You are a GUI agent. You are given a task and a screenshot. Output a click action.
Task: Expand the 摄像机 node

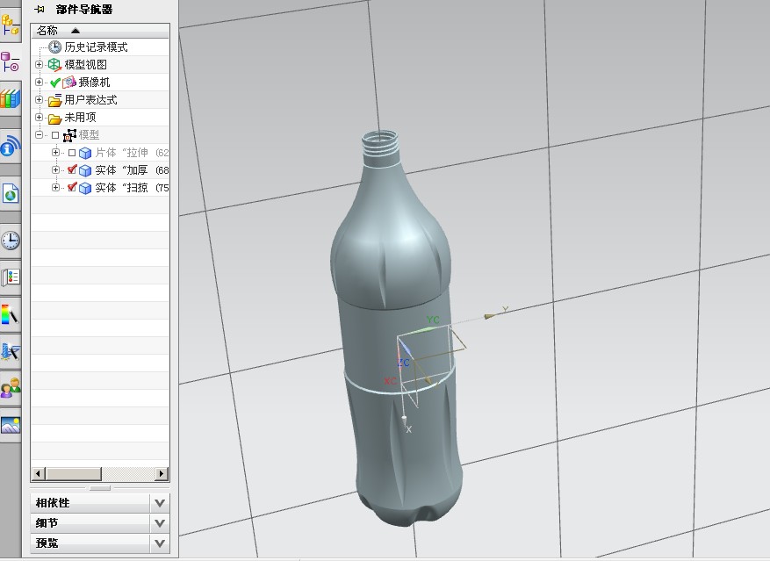(x=39, y=82)
